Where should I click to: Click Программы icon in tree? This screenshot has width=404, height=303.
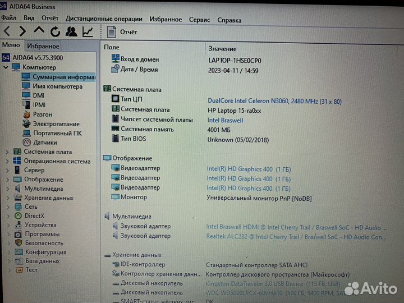(18, 234)
